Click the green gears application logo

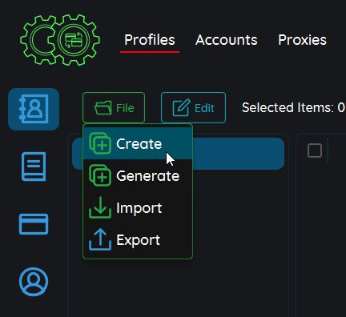[x=60, y=40]
